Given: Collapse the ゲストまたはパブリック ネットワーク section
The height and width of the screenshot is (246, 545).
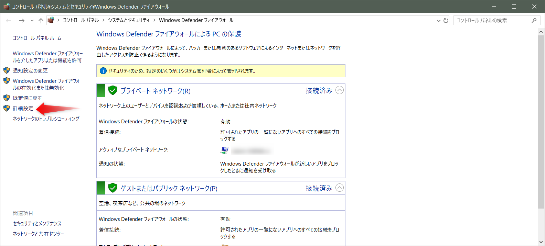Looking at the screenshot, I should 339,188.
